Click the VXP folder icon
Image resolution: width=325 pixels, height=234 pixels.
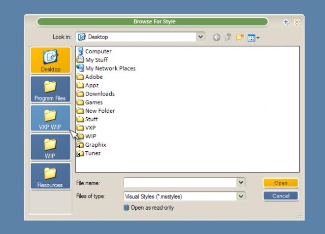[80, 128]
